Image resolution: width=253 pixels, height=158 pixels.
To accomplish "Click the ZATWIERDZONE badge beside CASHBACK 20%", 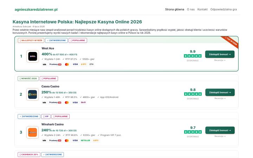I will [x=52, y=154].
